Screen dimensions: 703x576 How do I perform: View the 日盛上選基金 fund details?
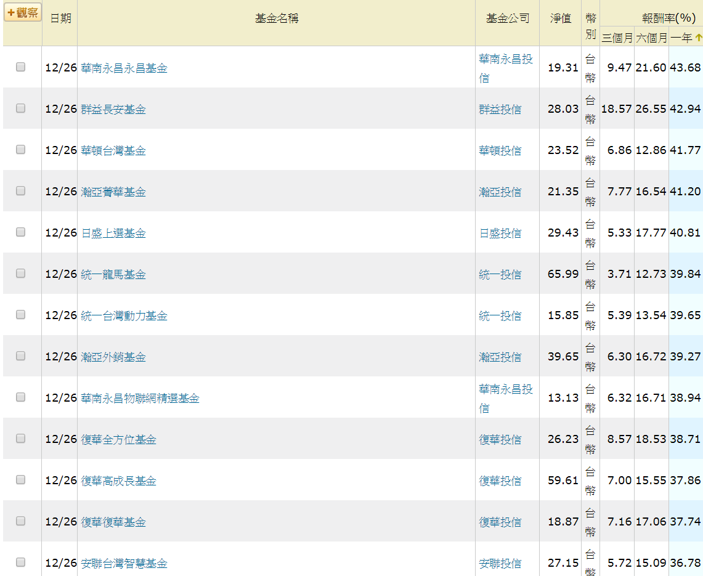pos(113,233)
